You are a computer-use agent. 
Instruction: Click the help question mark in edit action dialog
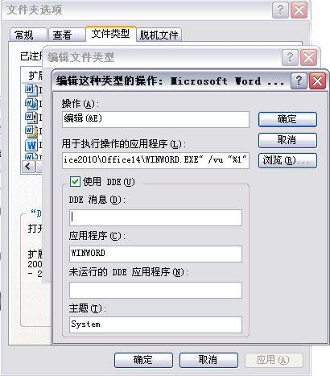pyautogui.click(x=299, y=81)
